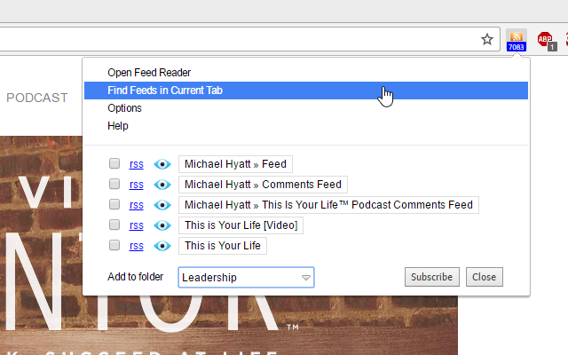Bookmark this page with the star icon

click(x=487, y=39)
